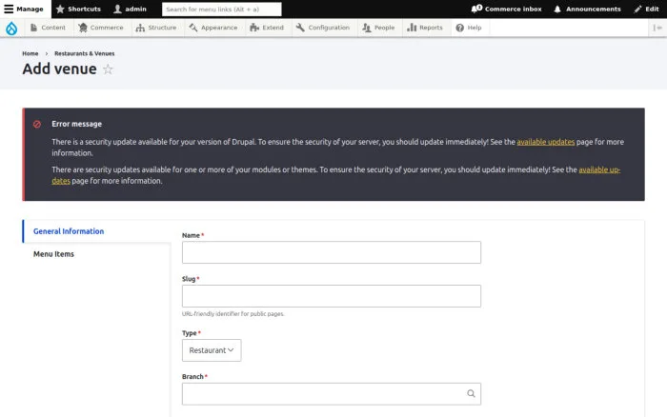Toggle toolbar orientation icon at right edge
This screenshot has width=667, height=417.
coord(657,28)
